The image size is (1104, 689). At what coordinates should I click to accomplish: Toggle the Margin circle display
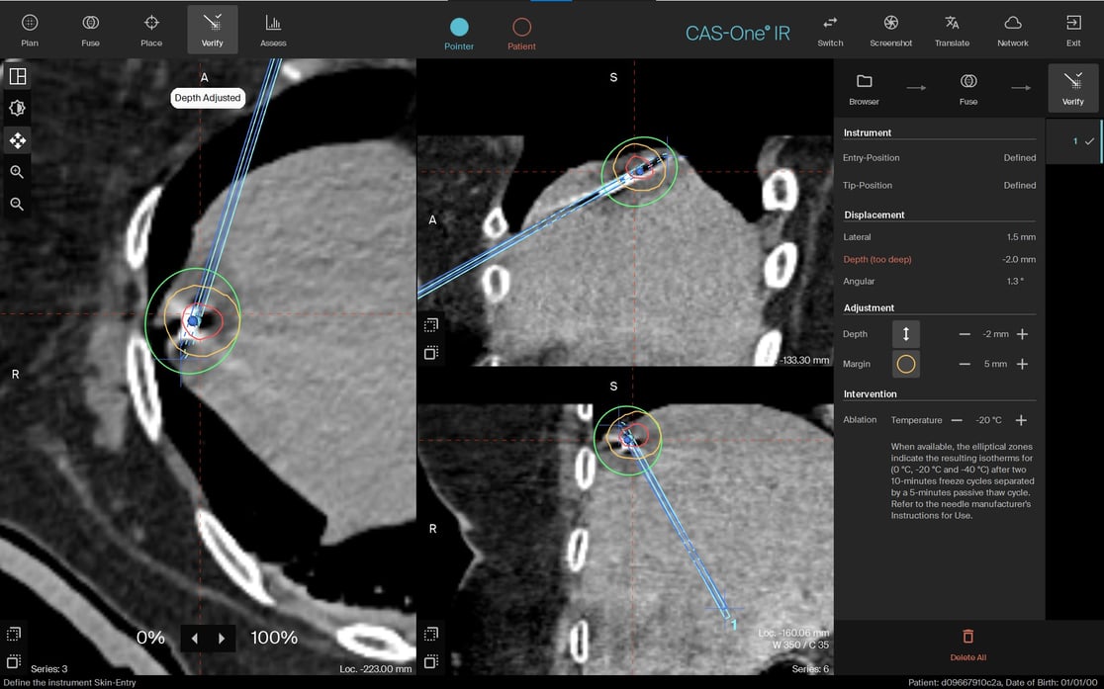[x=905, y=364]
